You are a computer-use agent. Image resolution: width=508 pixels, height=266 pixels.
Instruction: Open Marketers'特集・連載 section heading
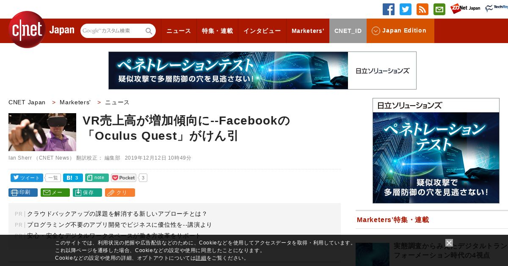393,220
